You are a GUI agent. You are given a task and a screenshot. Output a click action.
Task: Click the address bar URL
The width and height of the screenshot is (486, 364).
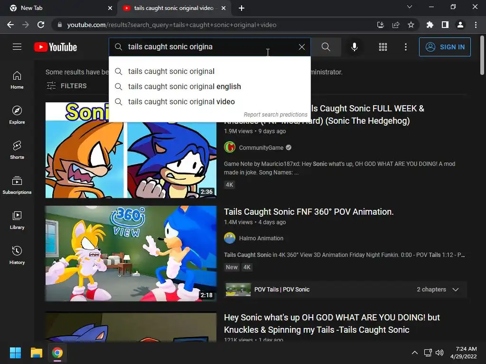click(x=172, y=25)
